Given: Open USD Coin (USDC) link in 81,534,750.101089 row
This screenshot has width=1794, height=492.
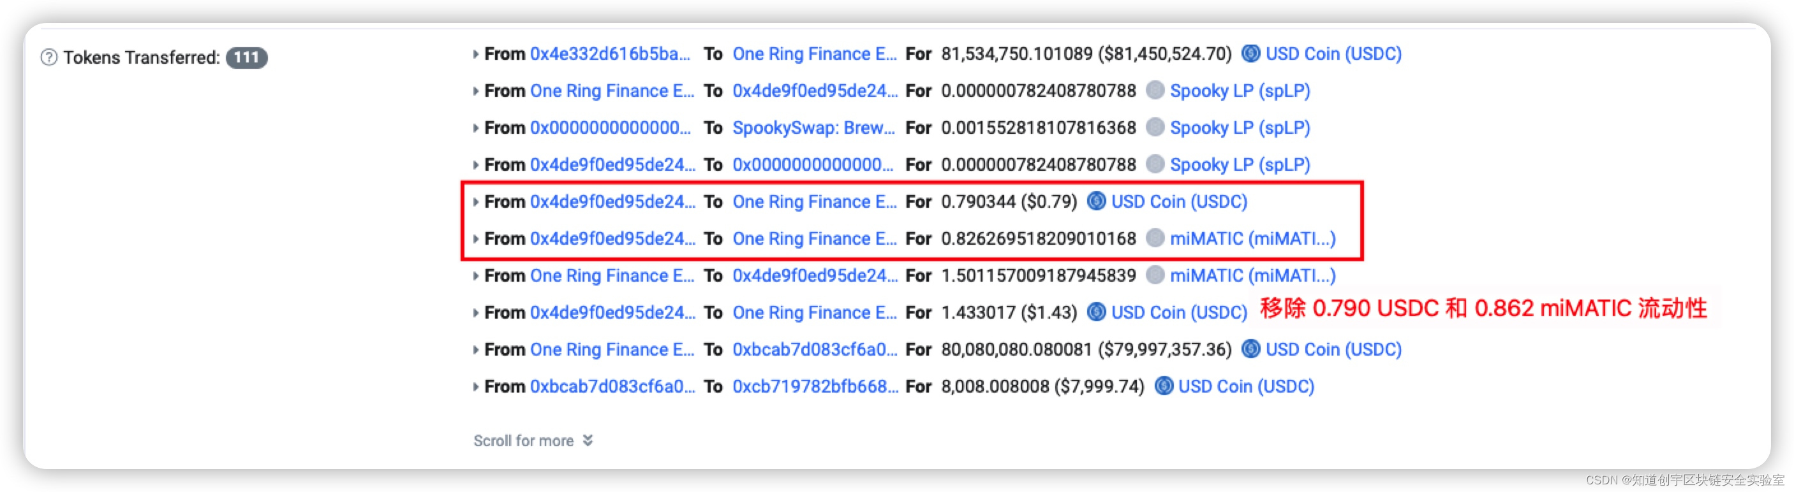Looking at the screenshot, I should tap(1333, 54).
